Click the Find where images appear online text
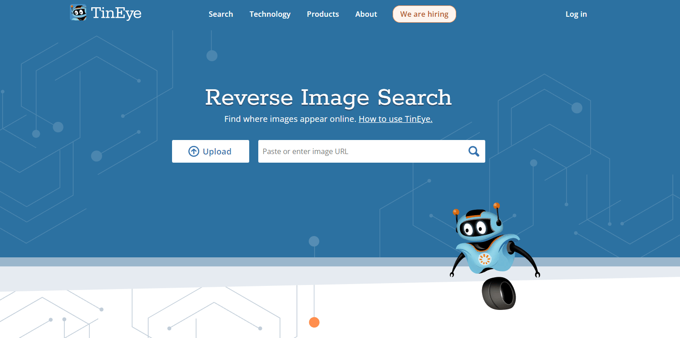Screen dimensions: 680x338 [290, 119]
